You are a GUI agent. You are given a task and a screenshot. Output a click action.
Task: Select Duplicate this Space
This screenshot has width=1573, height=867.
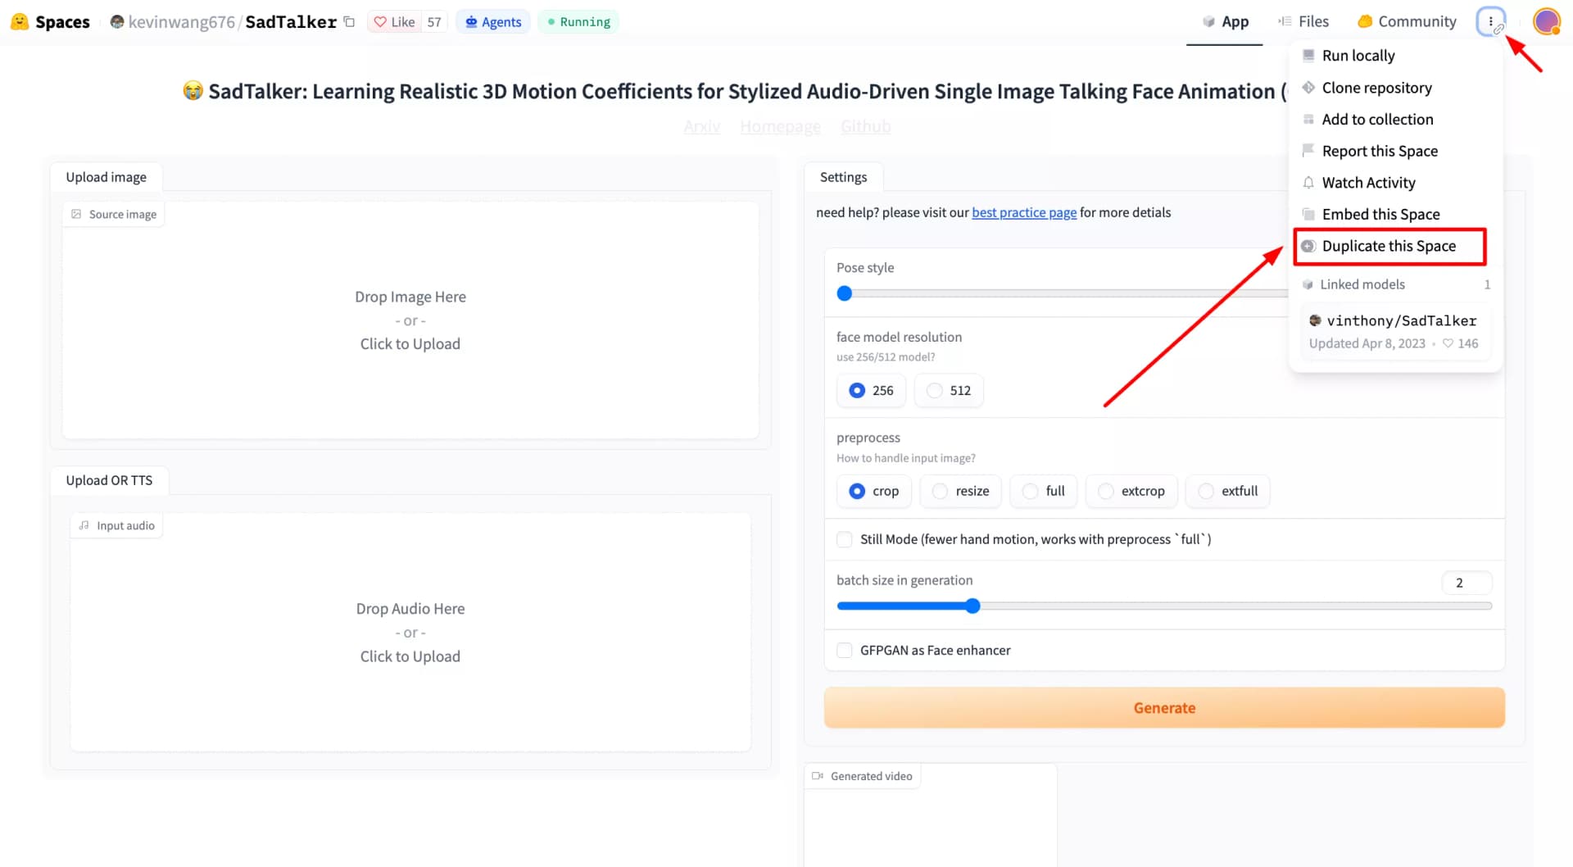click(1389, 247)
